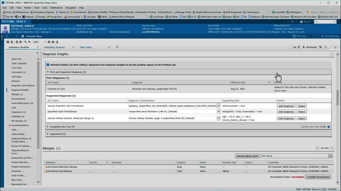Open the Recent patients dropdown

[x=307, y=21]
